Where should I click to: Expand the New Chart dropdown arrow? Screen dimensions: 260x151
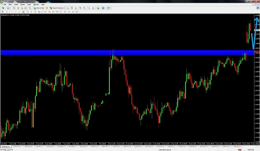(5, 8)
